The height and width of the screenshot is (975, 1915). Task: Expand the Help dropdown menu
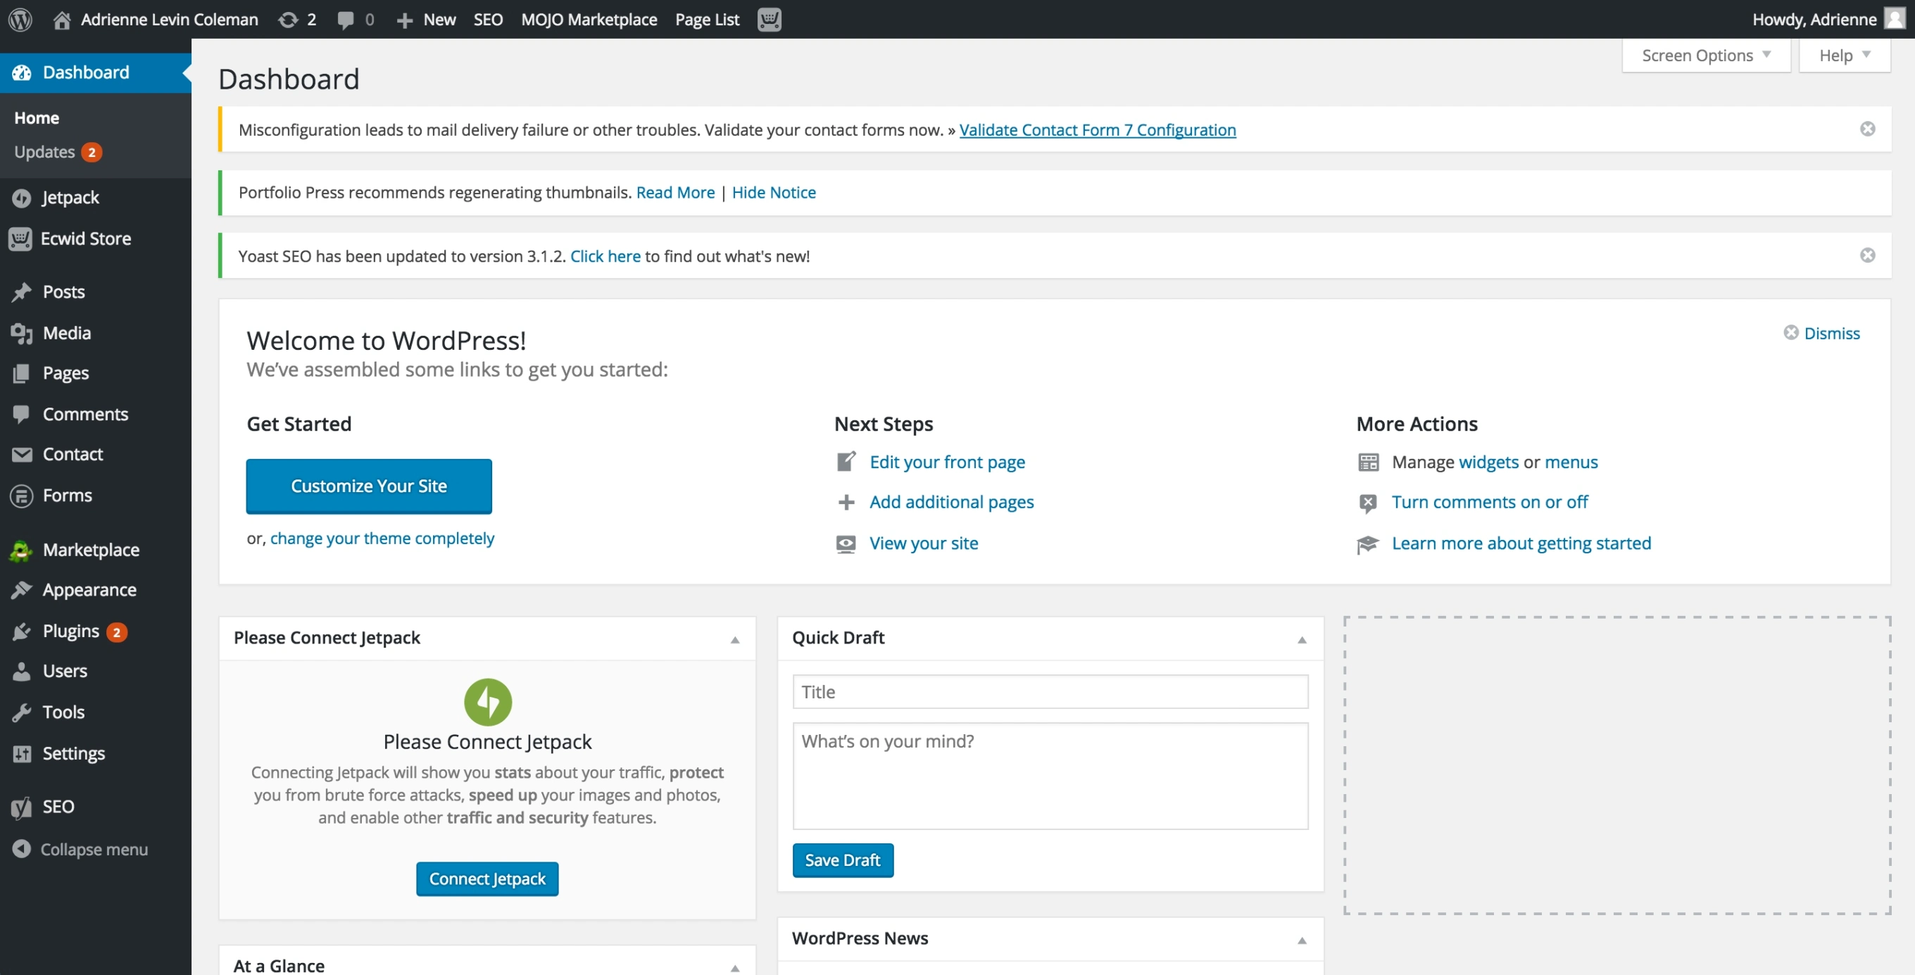click(1845, 56)
